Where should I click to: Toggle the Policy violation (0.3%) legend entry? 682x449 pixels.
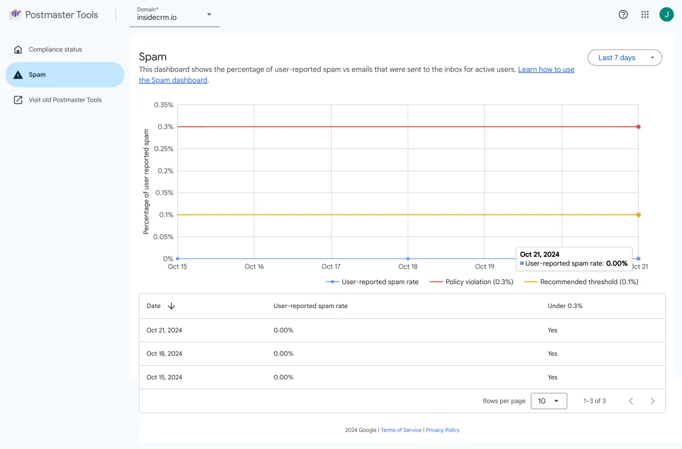[471, 282]
